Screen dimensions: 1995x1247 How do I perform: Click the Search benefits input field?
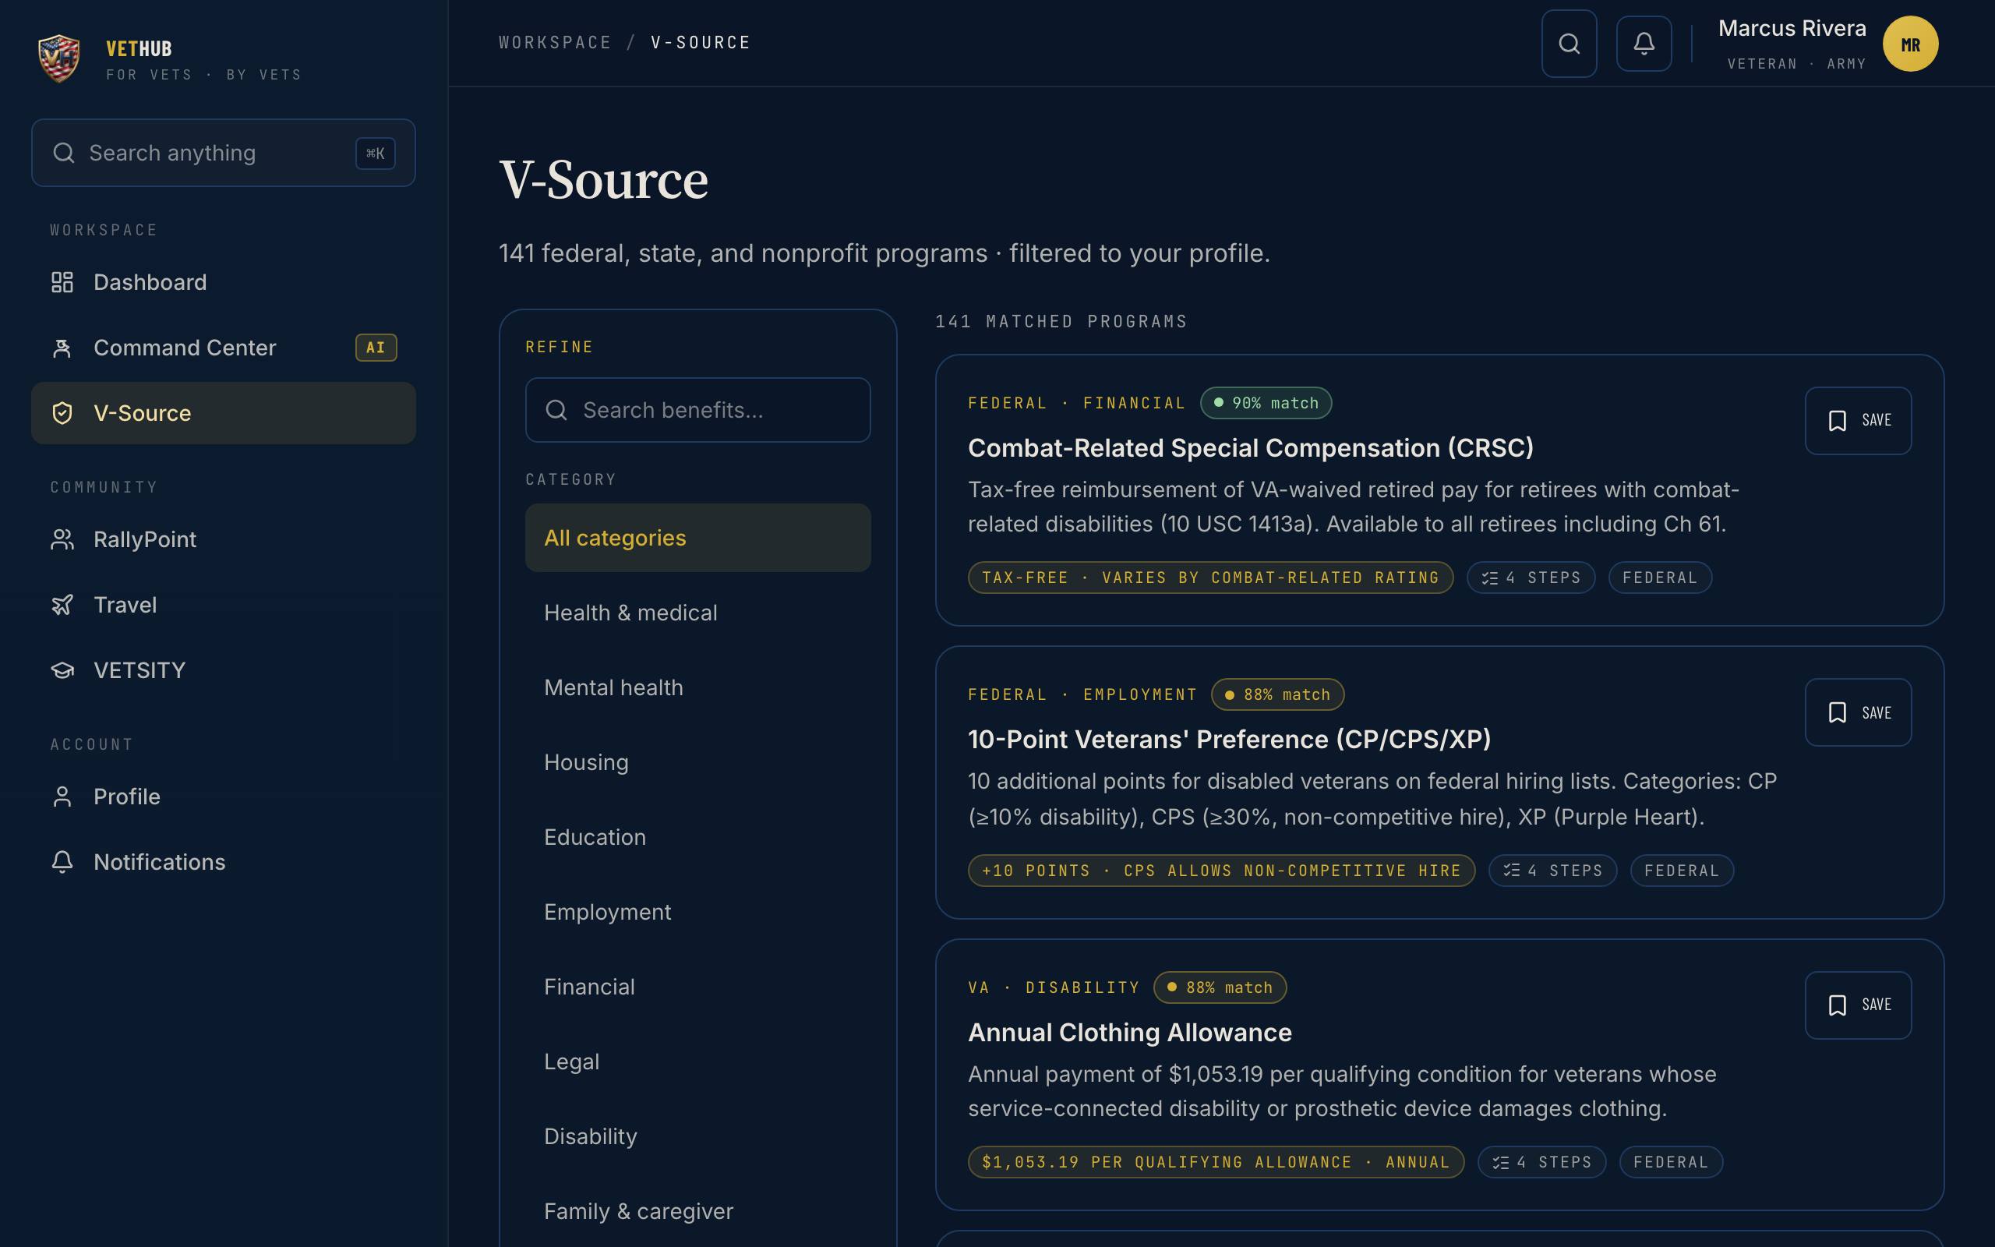[x=698, y=410]
